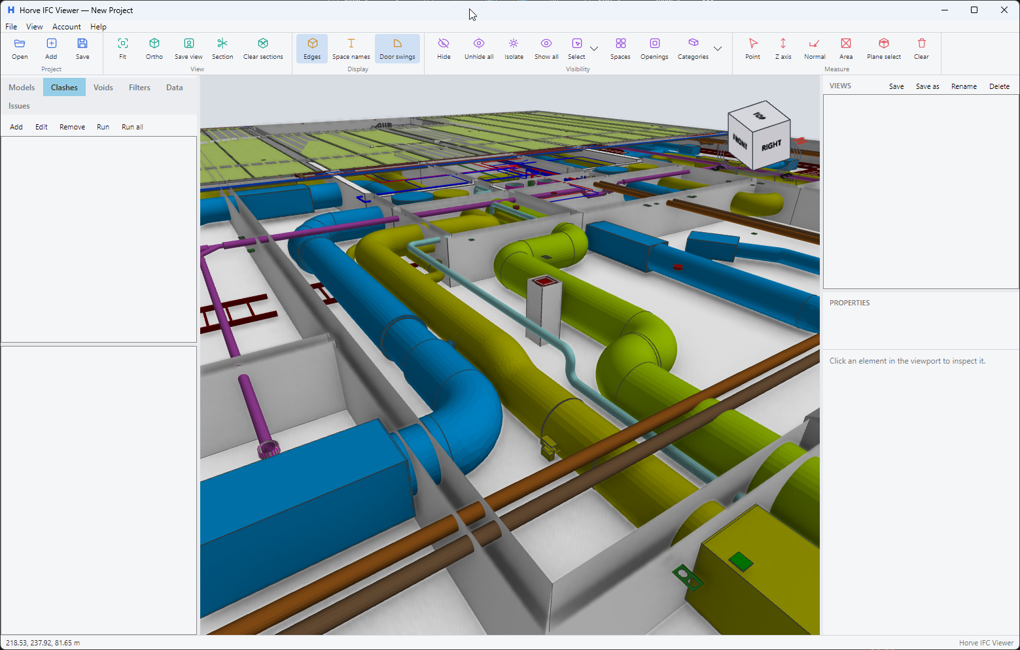Click Rename in the Views panel
The image size is (1020, 650).
coord(964,86)
